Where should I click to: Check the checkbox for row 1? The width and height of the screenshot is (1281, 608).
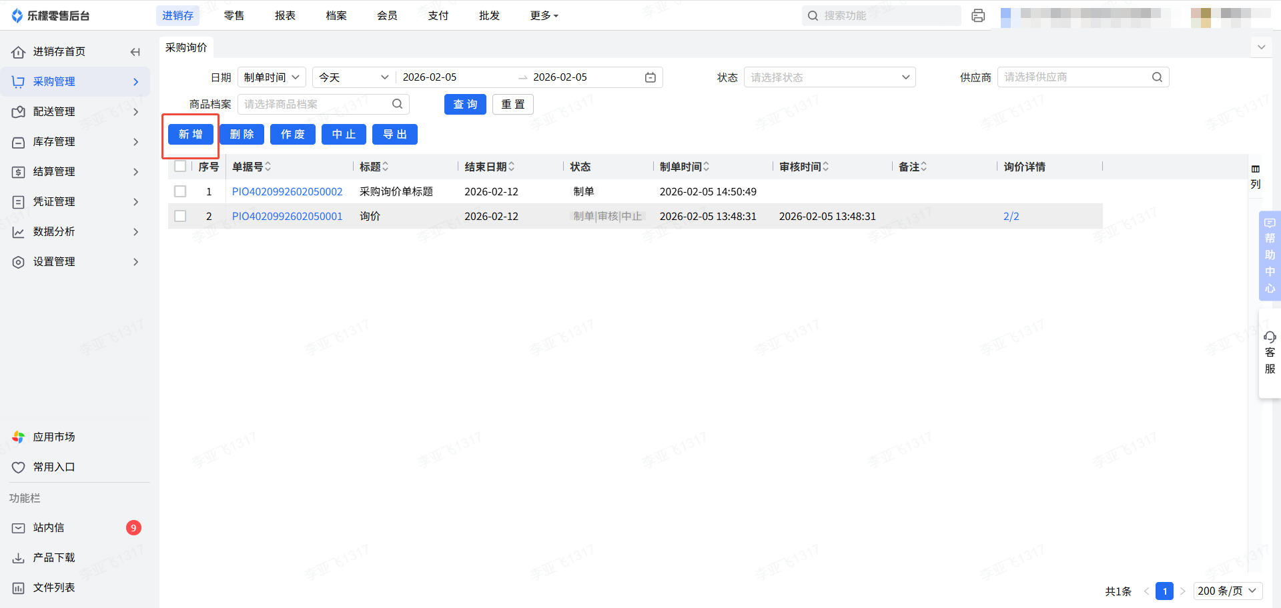(180, 191)
